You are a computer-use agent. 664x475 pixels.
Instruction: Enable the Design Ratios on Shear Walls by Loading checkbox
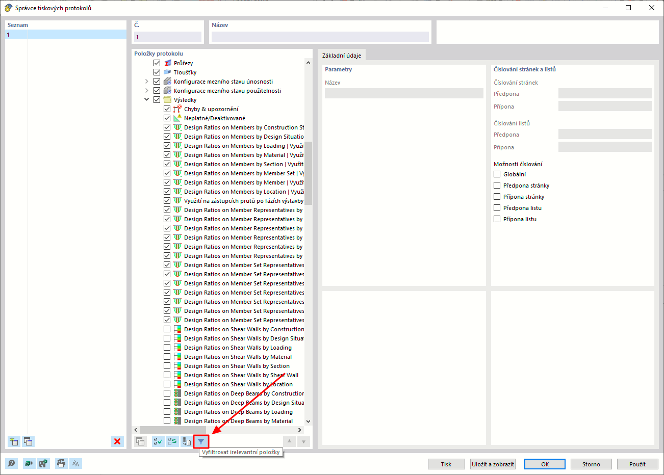167,347
